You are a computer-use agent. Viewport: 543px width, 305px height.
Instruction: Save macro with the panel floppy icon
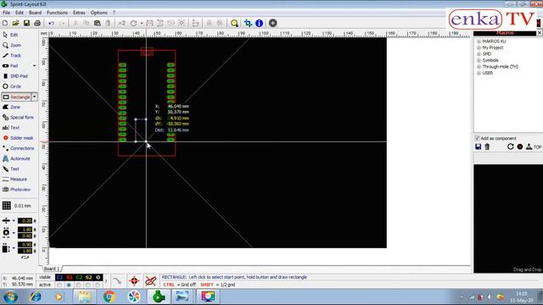coord(479,147)
